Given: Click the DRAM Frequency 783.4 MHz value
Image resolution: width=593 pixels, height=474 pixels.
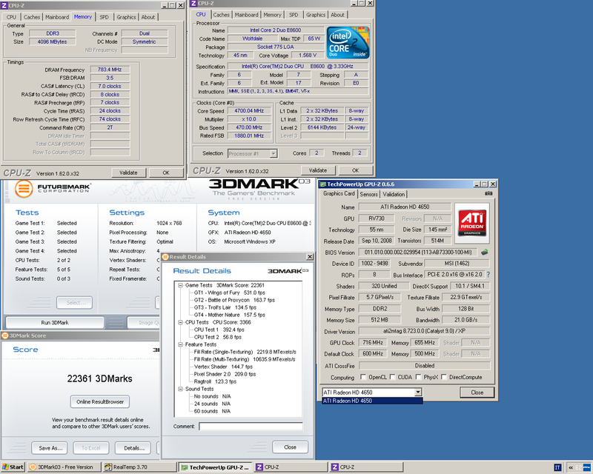Looking at the screenshot, I should click(x=110, y=70).
